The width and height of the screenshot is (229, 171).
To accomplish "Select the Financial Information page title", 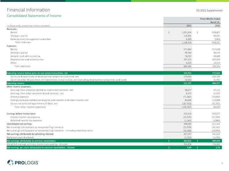I will coord(29,10).
